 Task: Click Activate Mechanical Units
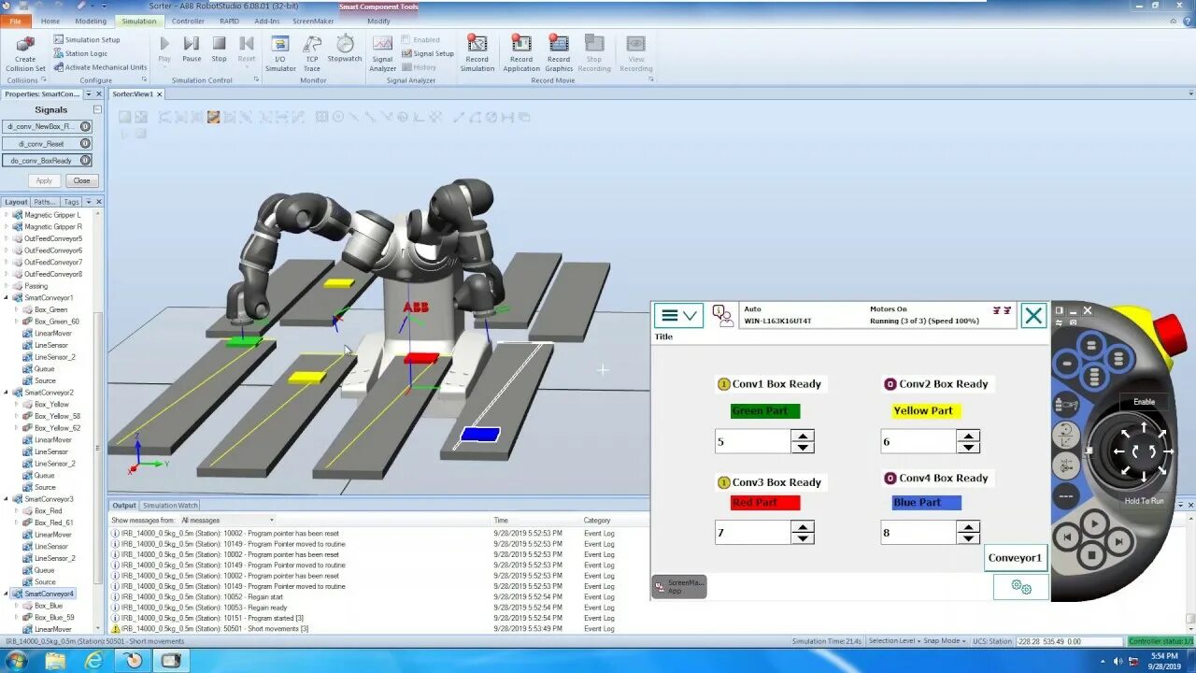click(99, 67)
